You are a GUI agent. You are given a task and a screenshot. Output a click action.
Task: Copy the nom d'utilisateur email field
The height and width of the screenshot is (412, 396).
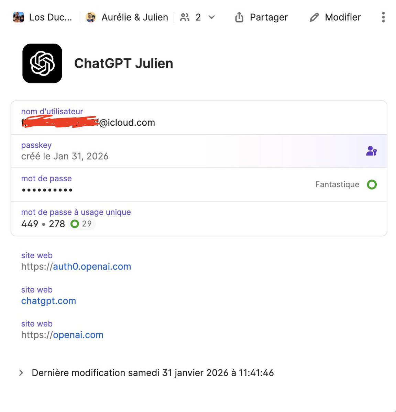click(199, 117)
